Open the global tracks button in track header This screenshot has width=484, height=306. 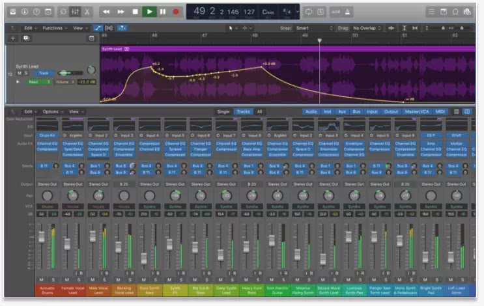91,38
